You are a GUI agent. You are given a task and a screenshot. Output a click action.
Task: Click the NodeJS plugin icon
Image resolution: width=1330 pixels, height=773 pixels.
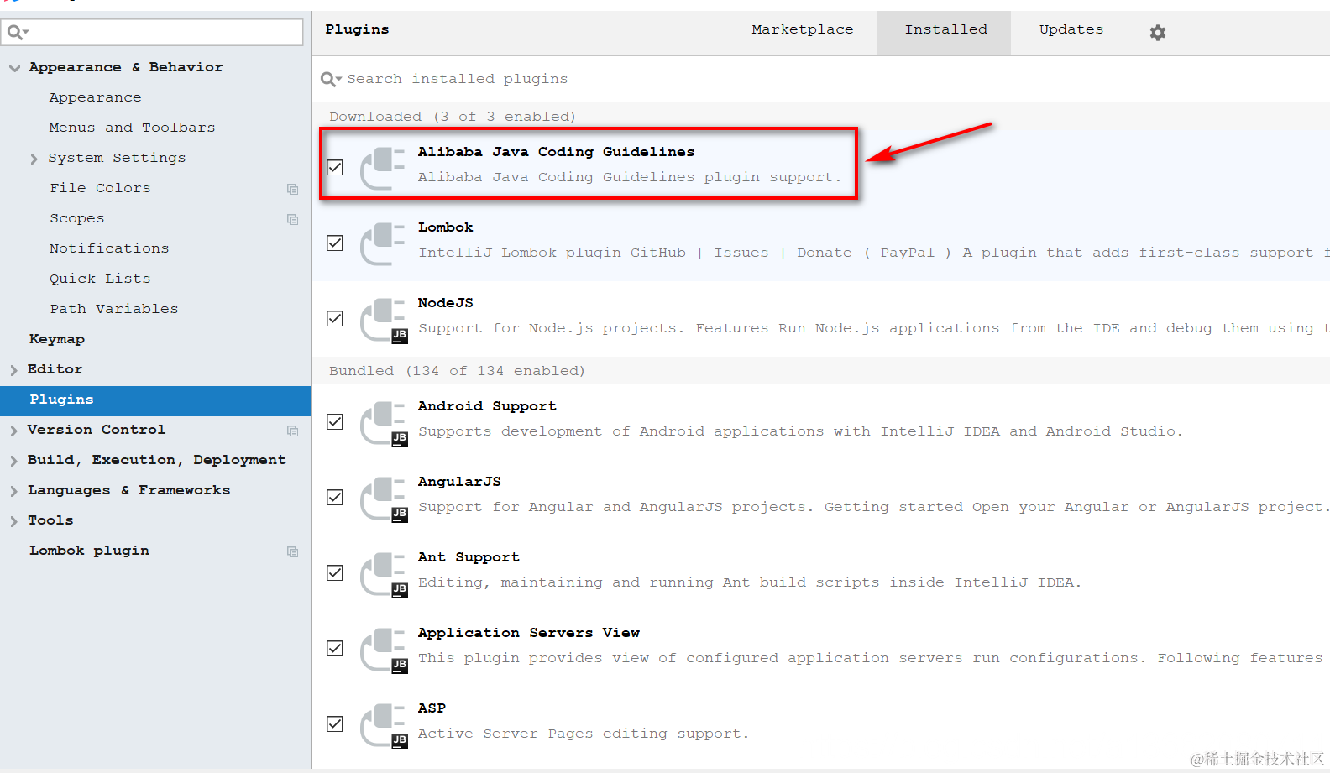coord(383,320)
